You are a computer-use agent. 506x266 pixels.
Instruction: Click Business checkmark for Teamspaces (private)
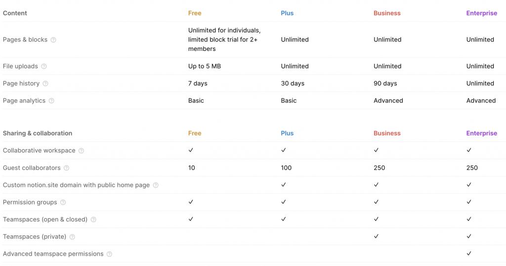click(x=376, y=236)
